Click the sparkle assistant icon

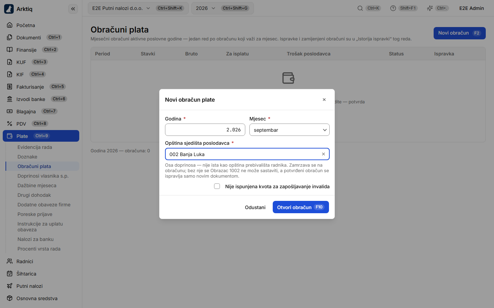coord(430,8)
